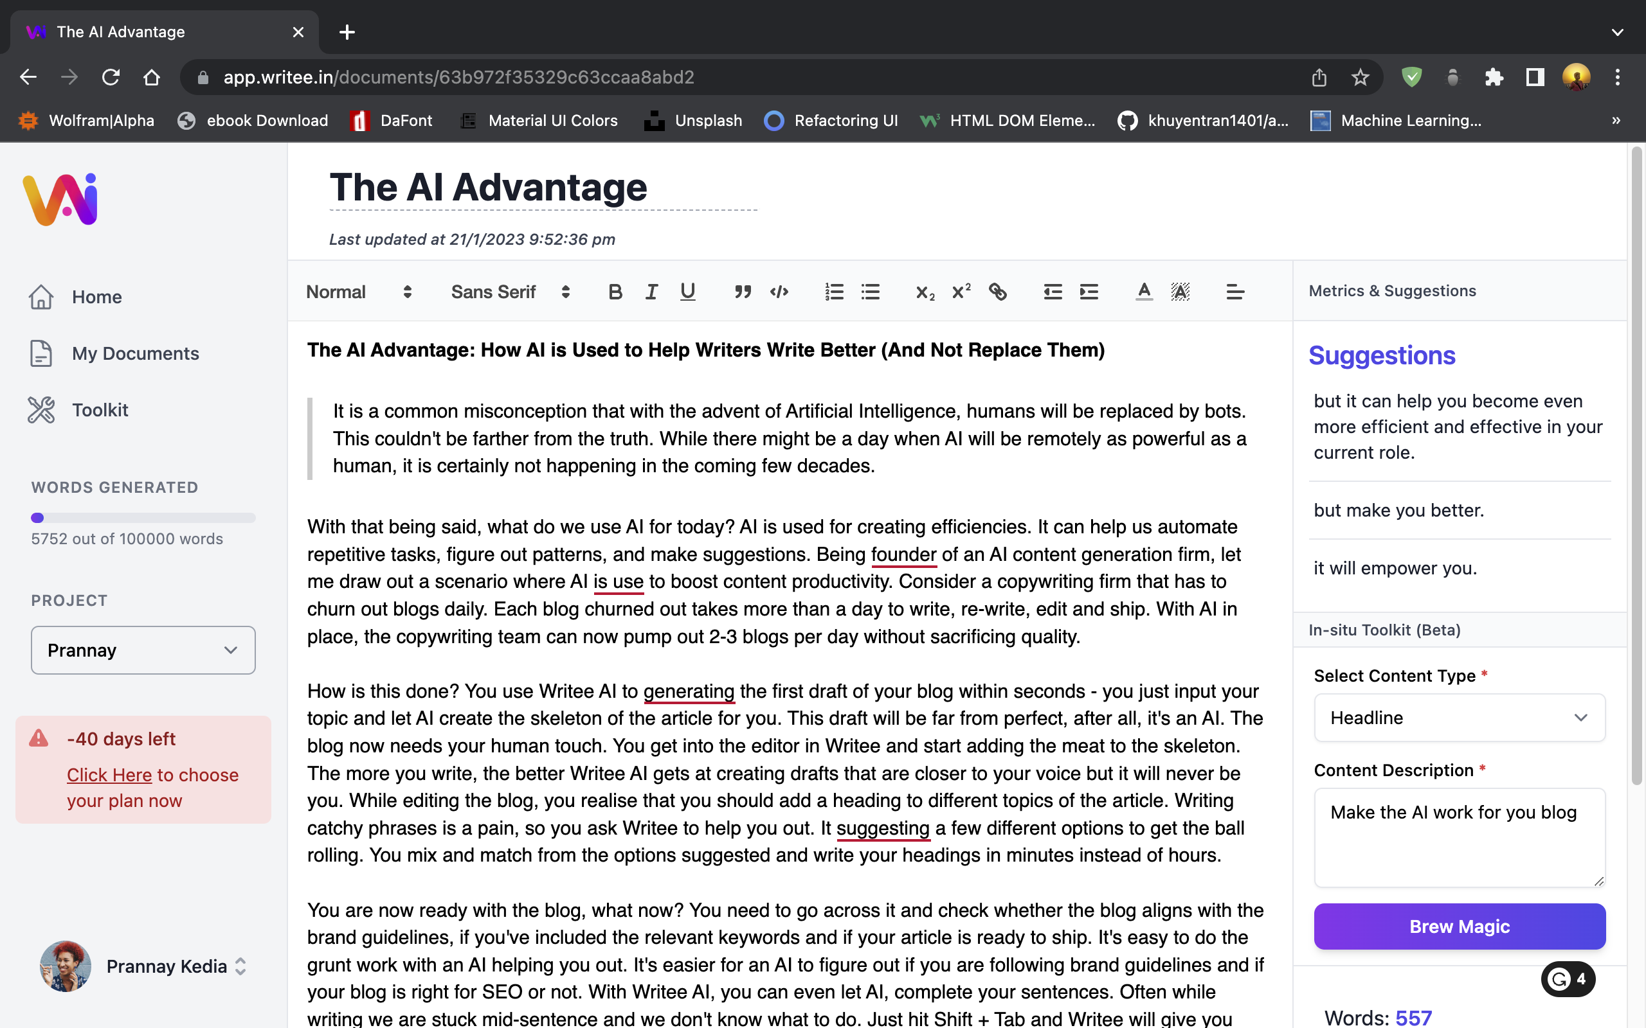The width and height of the screenshot is (1646, 1028).
Task: Insert a numbered list
Action: pyautogui.click(x=834, y=292)
